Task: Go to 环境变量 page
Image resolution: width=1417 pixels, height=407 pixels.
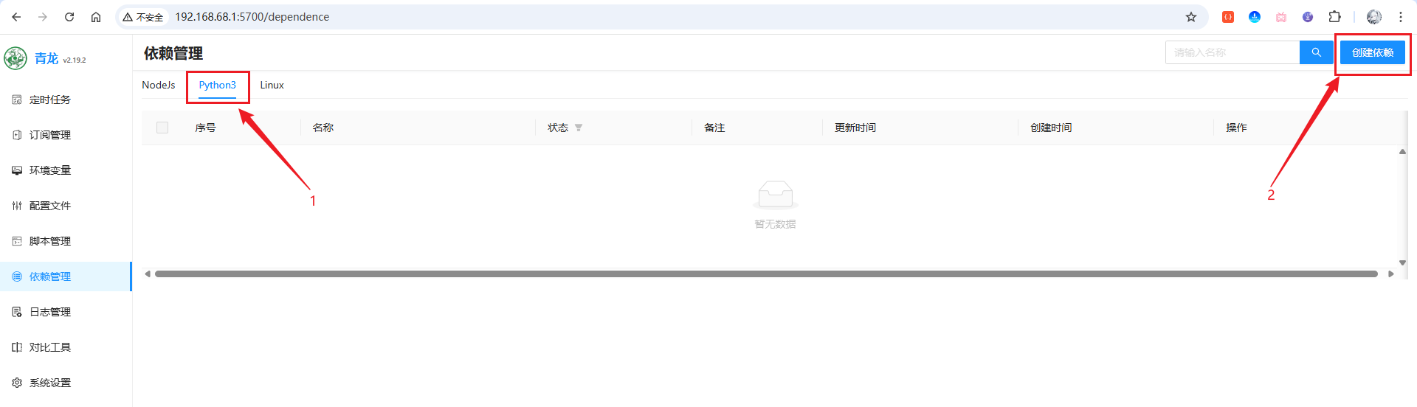Action: click(x=49, y=170)
